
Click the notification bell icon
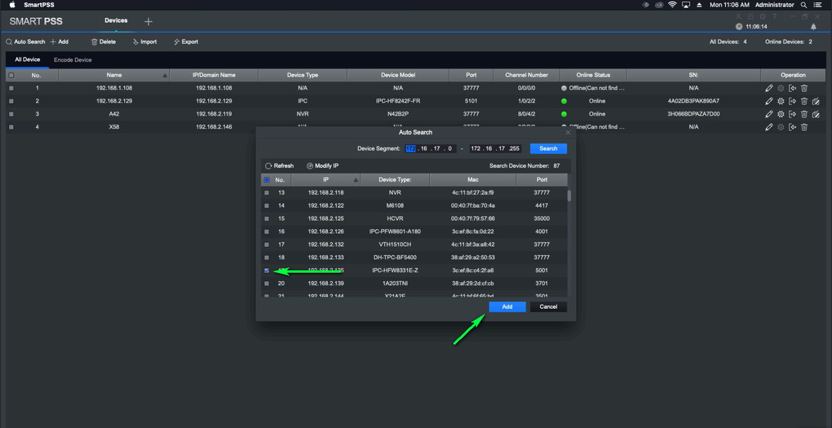[x=813, y=26]
